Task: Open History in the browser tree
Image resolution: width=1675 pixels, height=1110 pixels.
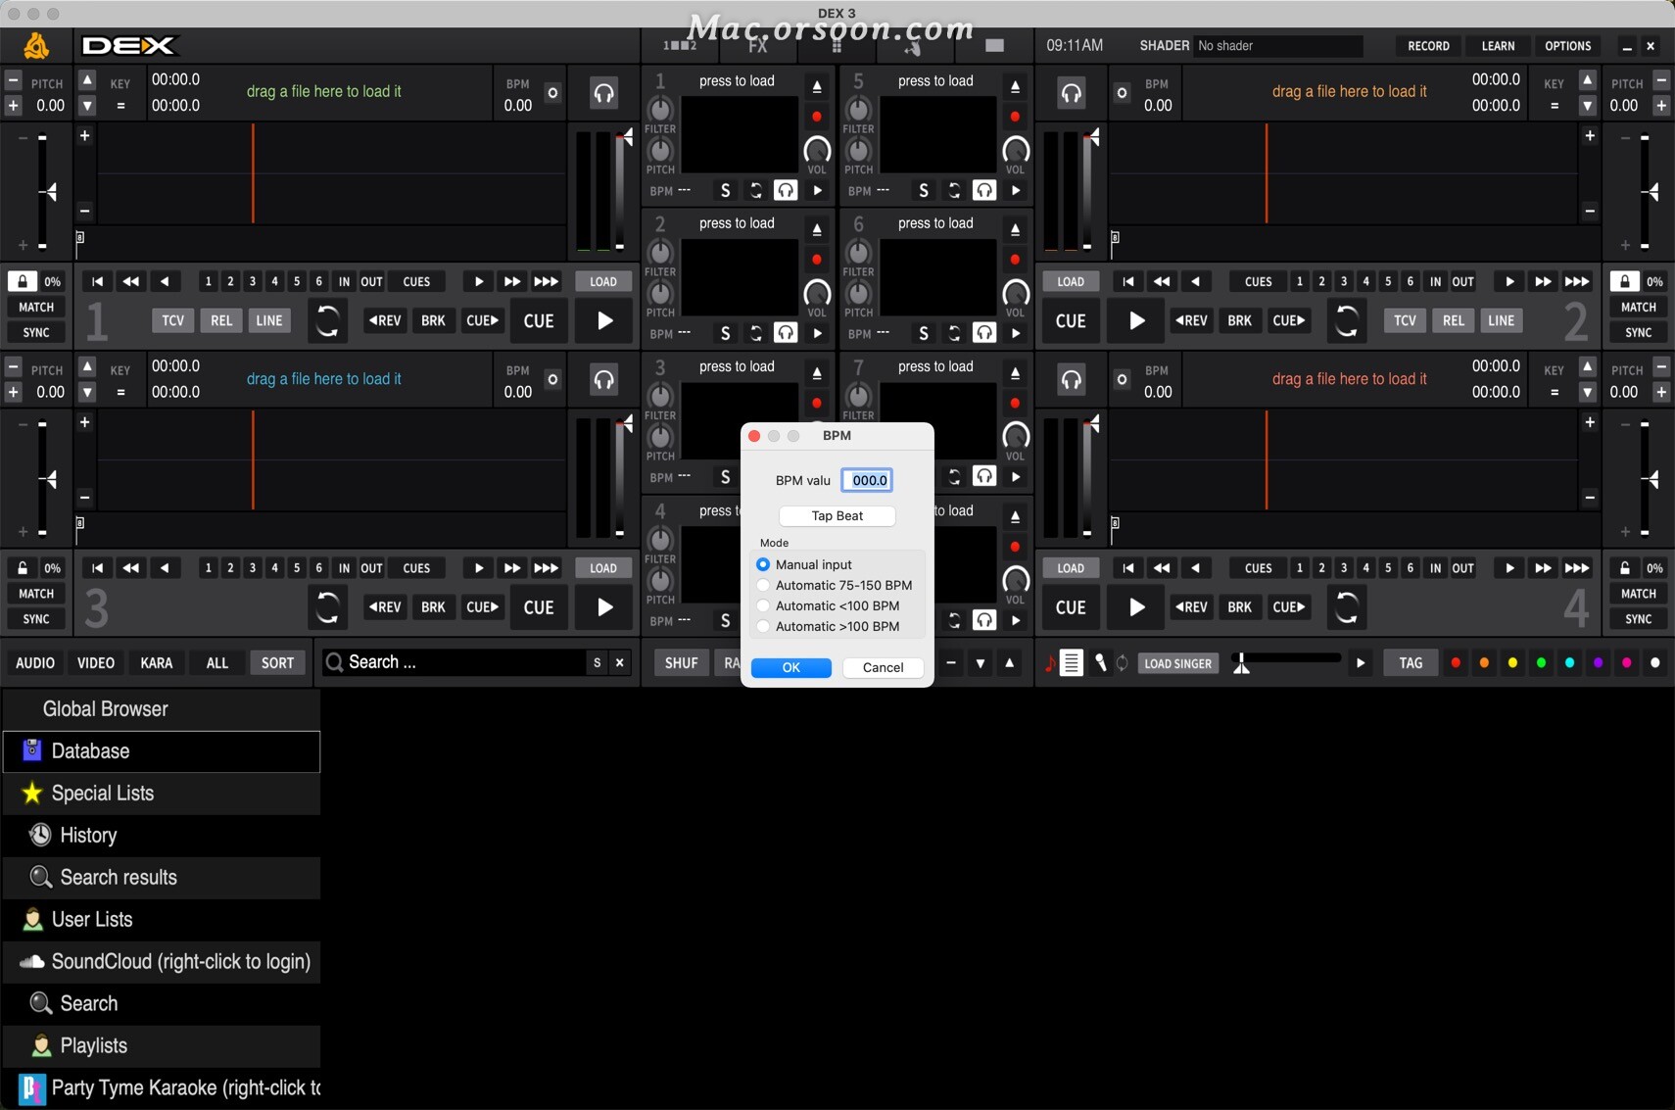Action: click(x=162, y=836)
